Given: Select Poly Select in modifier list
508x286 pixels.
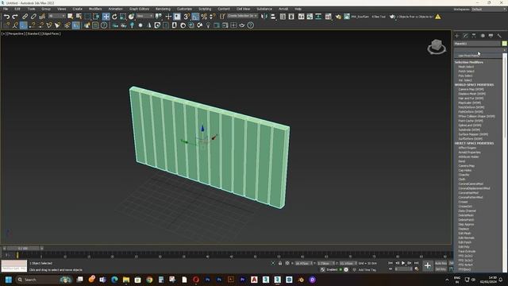Looking at the screenshot, I should pos(466,76).
